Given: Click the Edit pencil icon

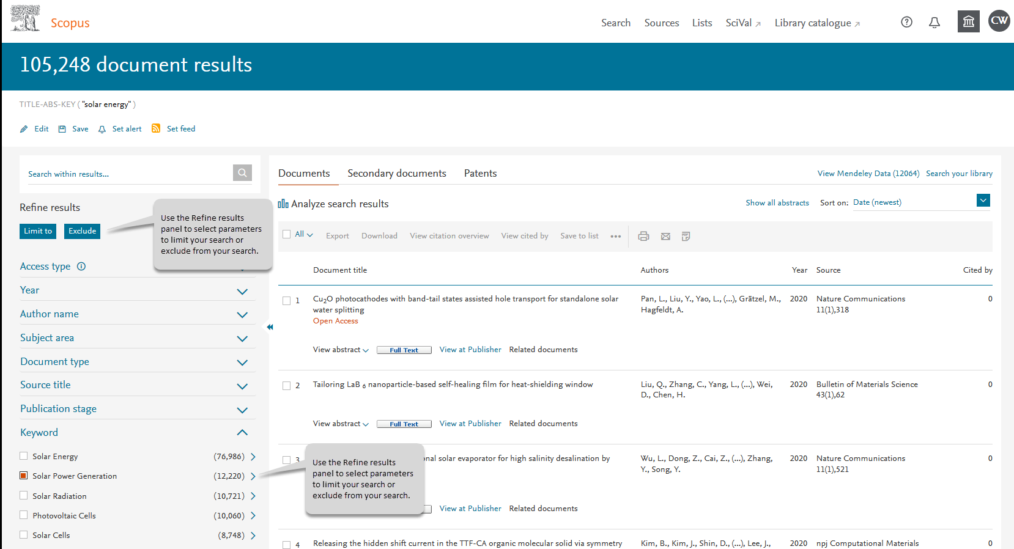Looking at the screenshot, I should (24, 129).
